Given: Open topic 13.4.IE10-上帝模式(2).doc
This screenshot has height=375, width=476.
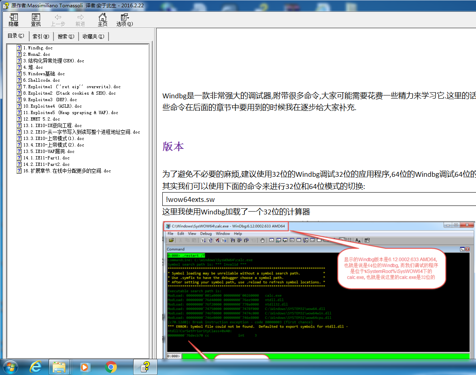Looking at the screenshot, I should click(54, 145).
